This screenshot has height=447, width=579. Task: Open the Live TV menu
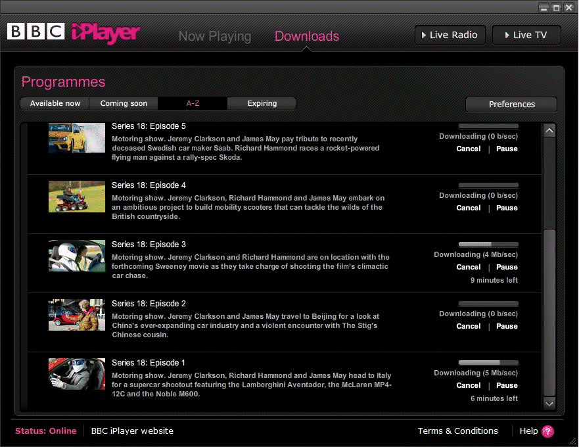coord(526,35)
